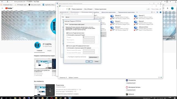Viewport: 177px width, 99px height.
Task: Switch to large icons view in status bar
Action: pos(161,78)
